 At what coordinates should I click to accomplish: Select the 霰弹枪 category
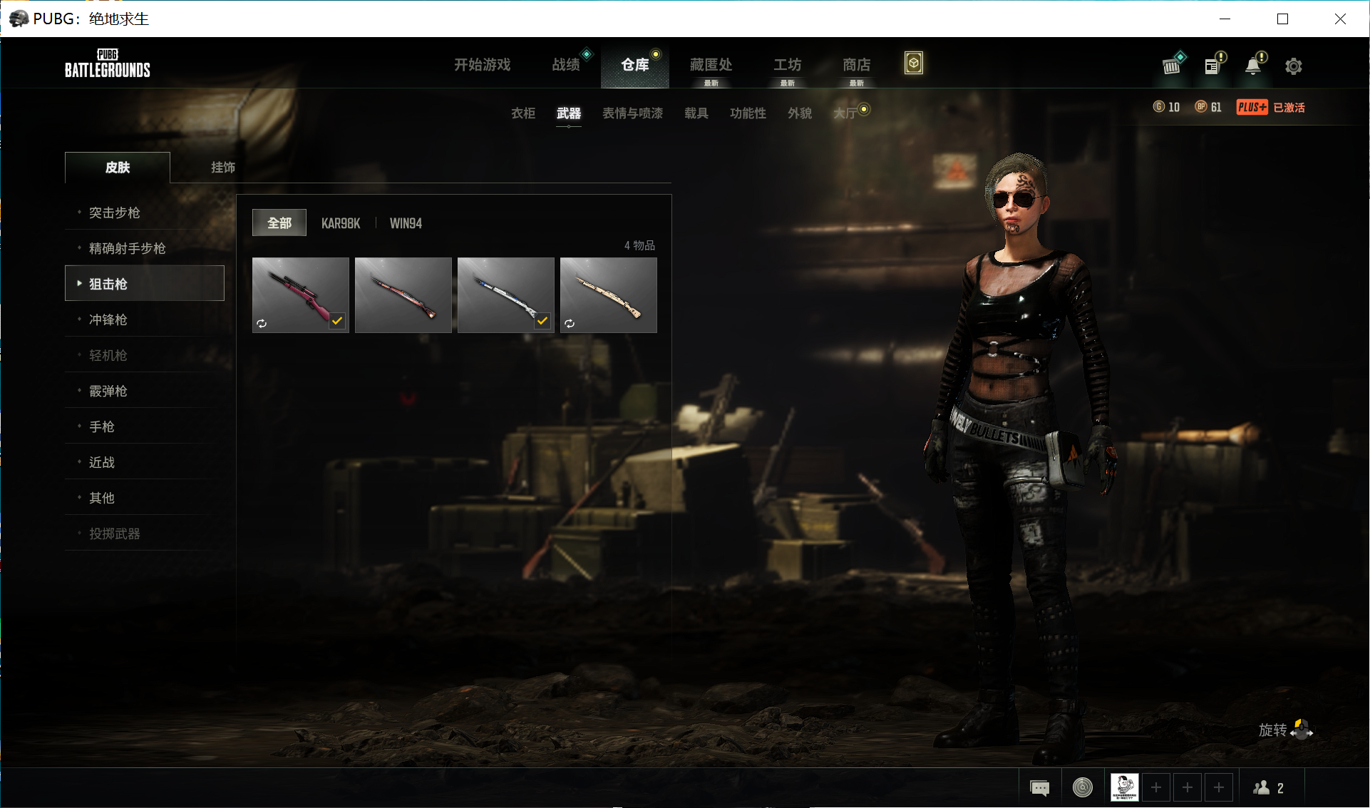(145, 391)
